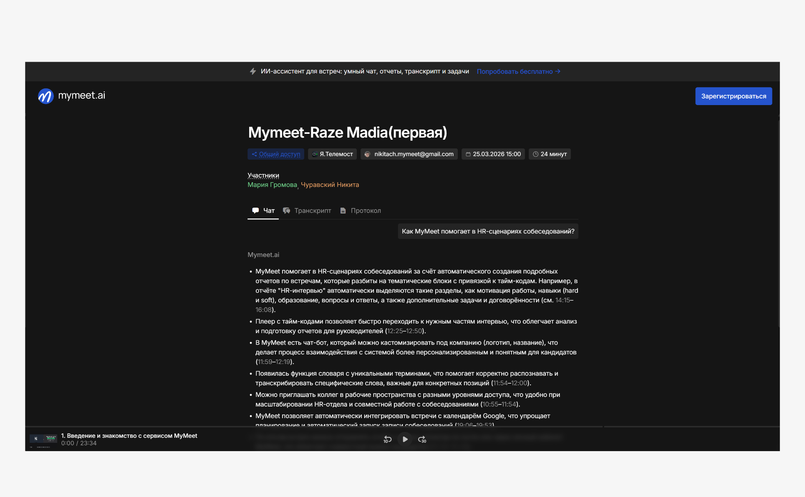Click the mymeet.ai logo icon

46,96
